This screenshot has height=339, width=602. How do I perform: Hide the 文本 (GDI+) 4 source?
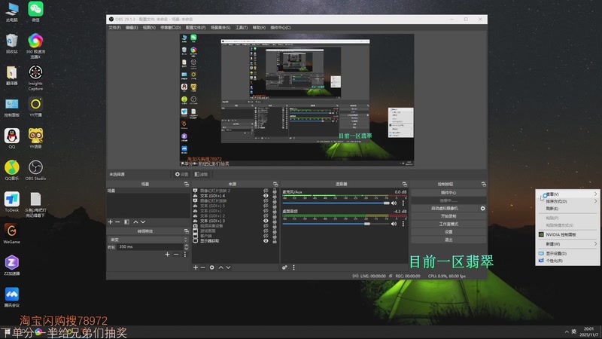point(266,196)
